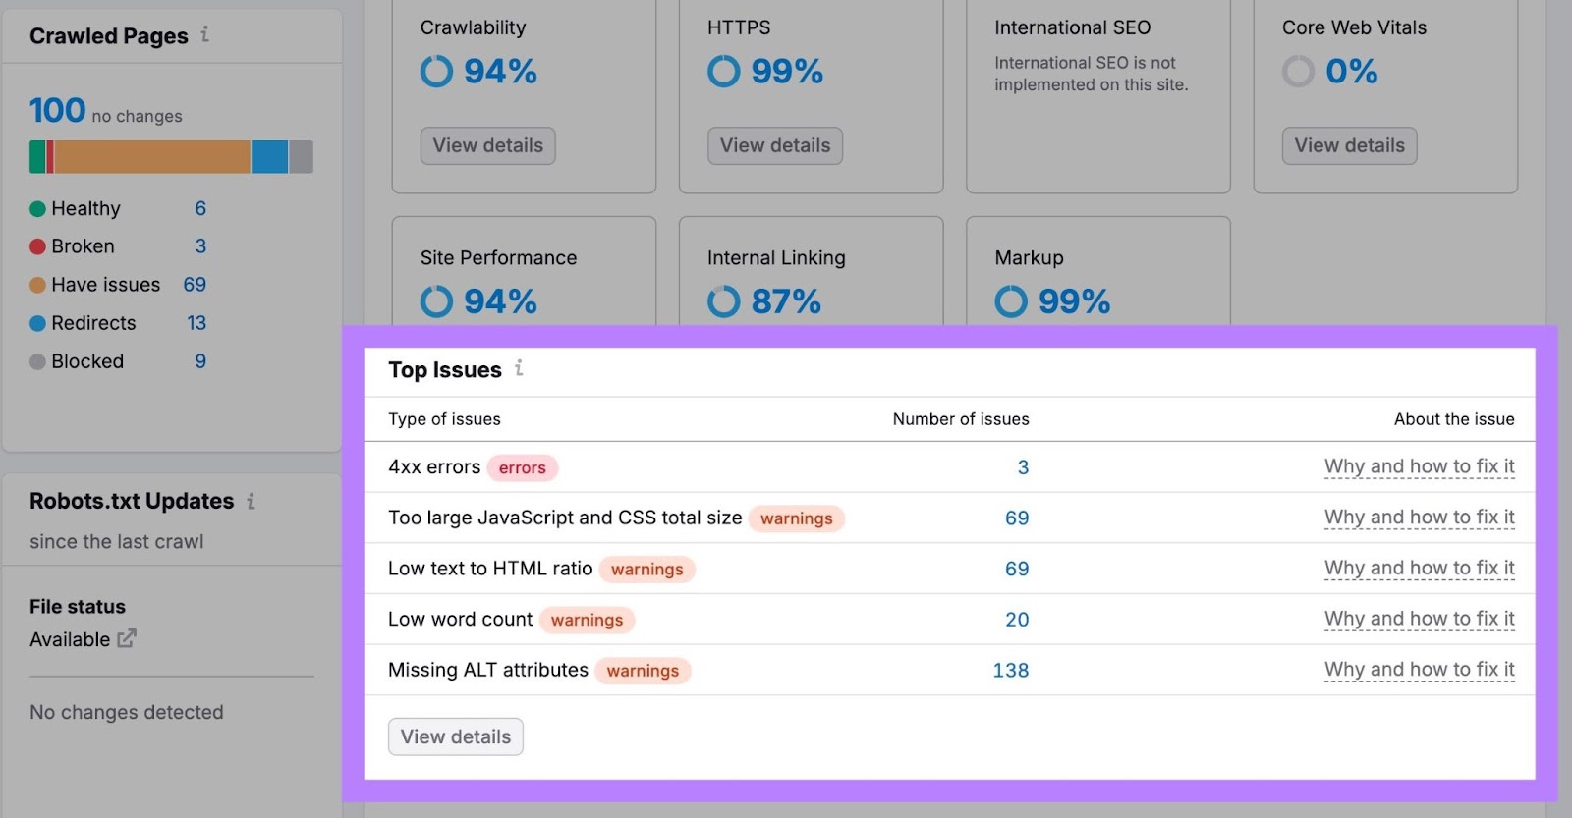
Task: Click the info icon beside Top Issues
Action: (519, 368)
